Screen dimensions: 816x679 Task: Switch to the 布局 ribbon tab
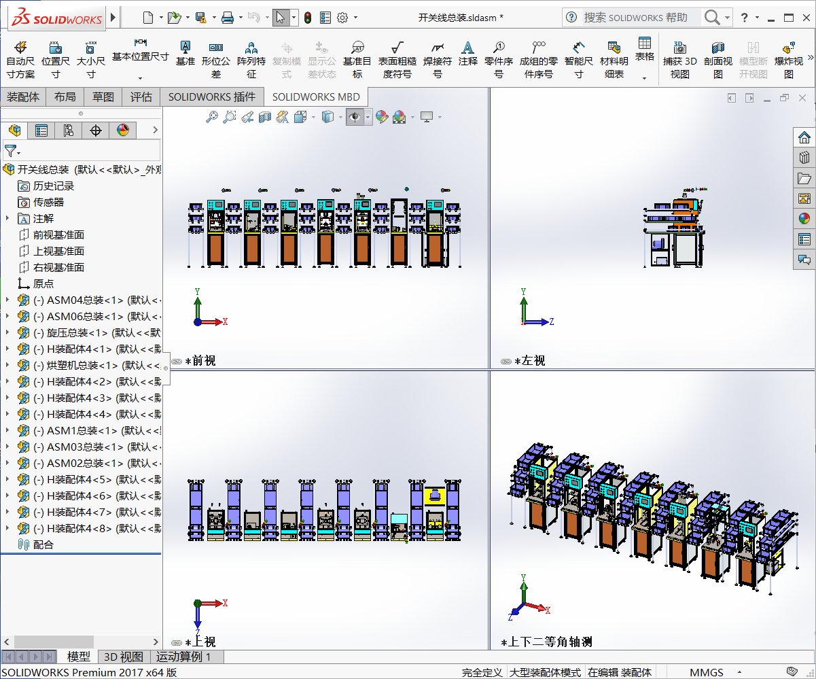65,97
